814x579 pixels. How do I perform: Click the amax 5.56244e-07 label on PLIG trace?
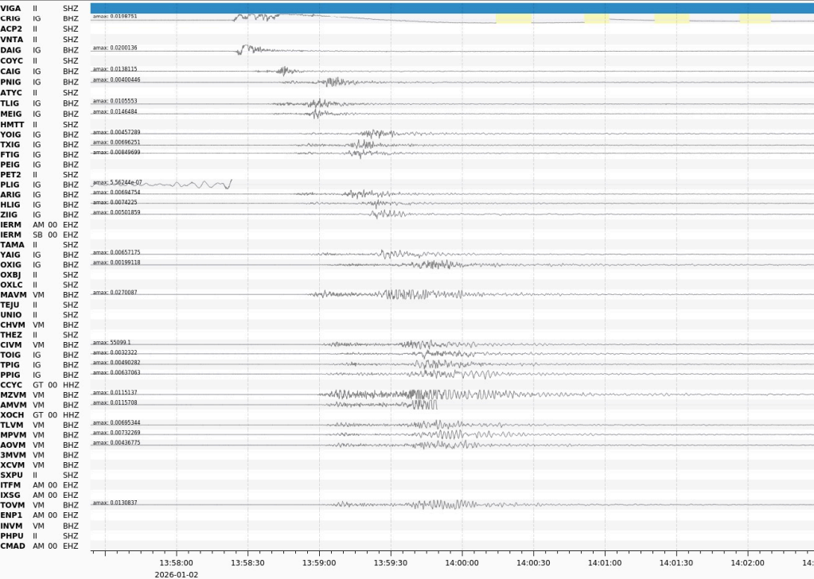tap(118, 182)
